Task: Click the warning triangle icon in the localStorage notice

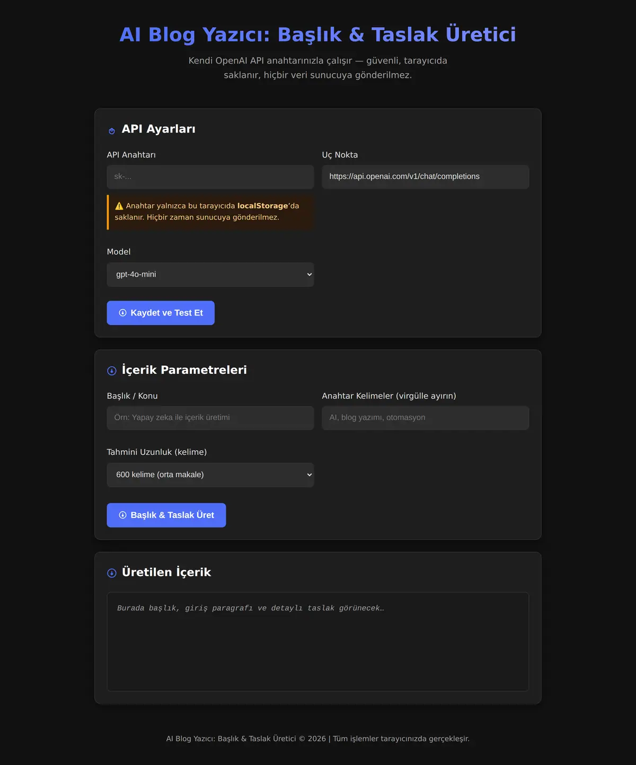Action: pyautogui.click(x=119, y=206)
